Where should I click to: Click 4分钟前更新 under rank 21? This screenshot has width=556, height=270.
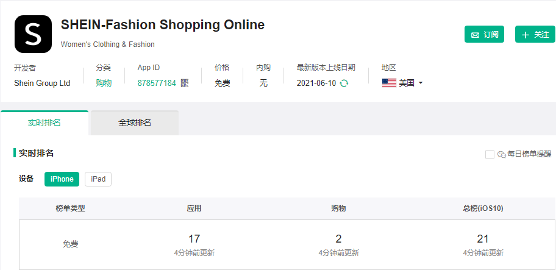[x=483, y=253]
